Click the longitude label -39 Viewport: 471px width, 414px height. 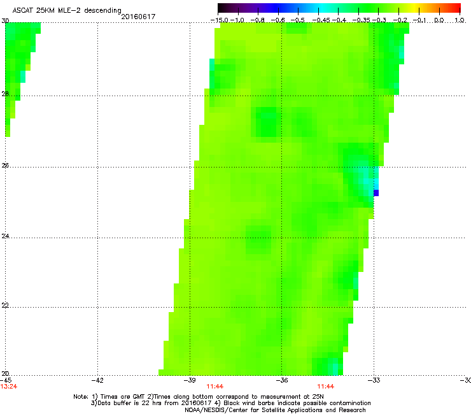190,380
